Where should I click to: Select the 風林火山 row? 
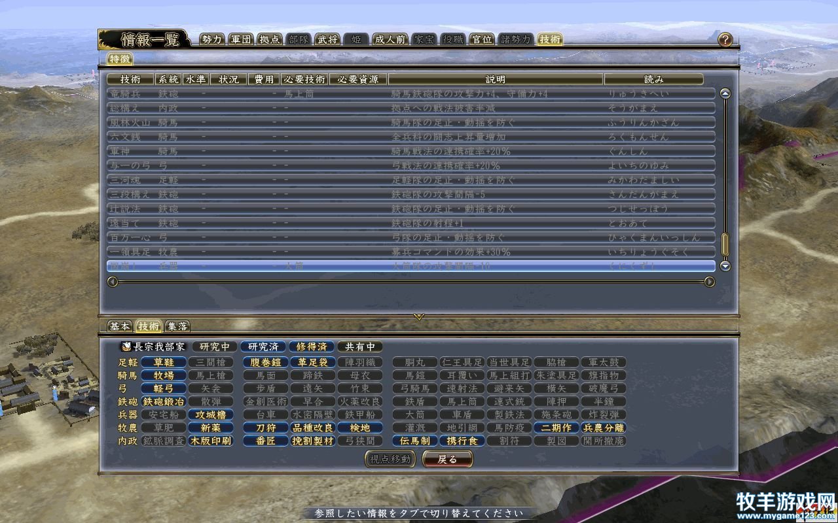(411, 122)
